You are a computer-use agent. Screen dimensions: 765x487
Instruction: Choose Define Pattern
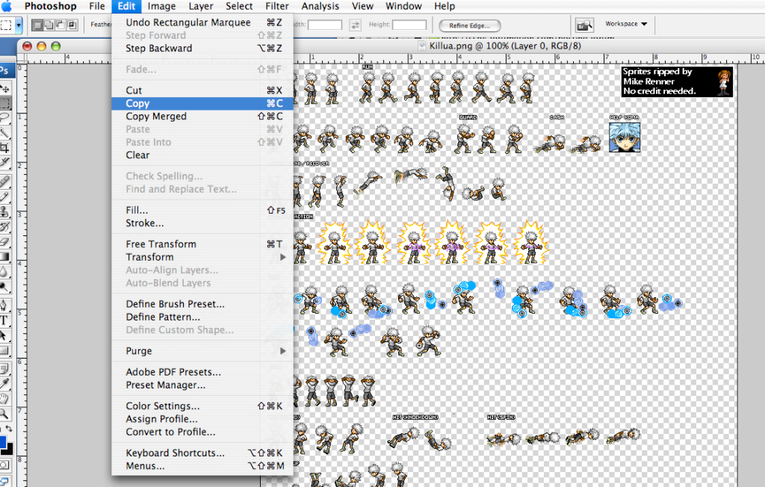202,317
